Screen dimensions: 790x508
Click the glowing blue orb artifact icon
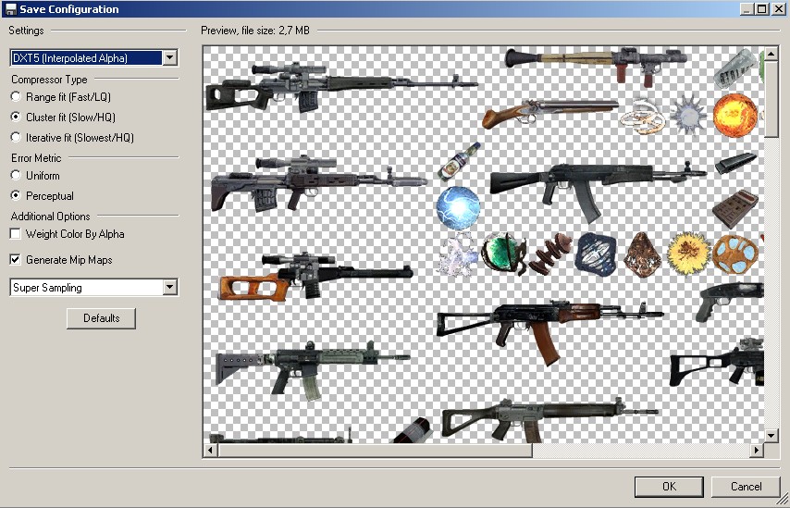pos(458,208)
